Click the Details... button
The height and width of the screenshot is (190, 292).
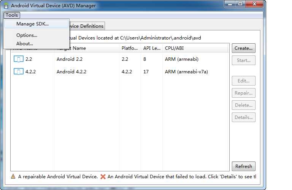coord(244,117)
